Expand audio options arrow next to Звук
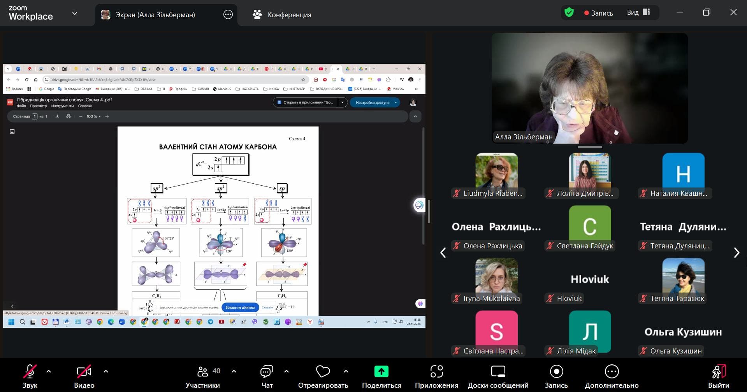The height and width of the screenshot is (392, 747). coord(49,371)
